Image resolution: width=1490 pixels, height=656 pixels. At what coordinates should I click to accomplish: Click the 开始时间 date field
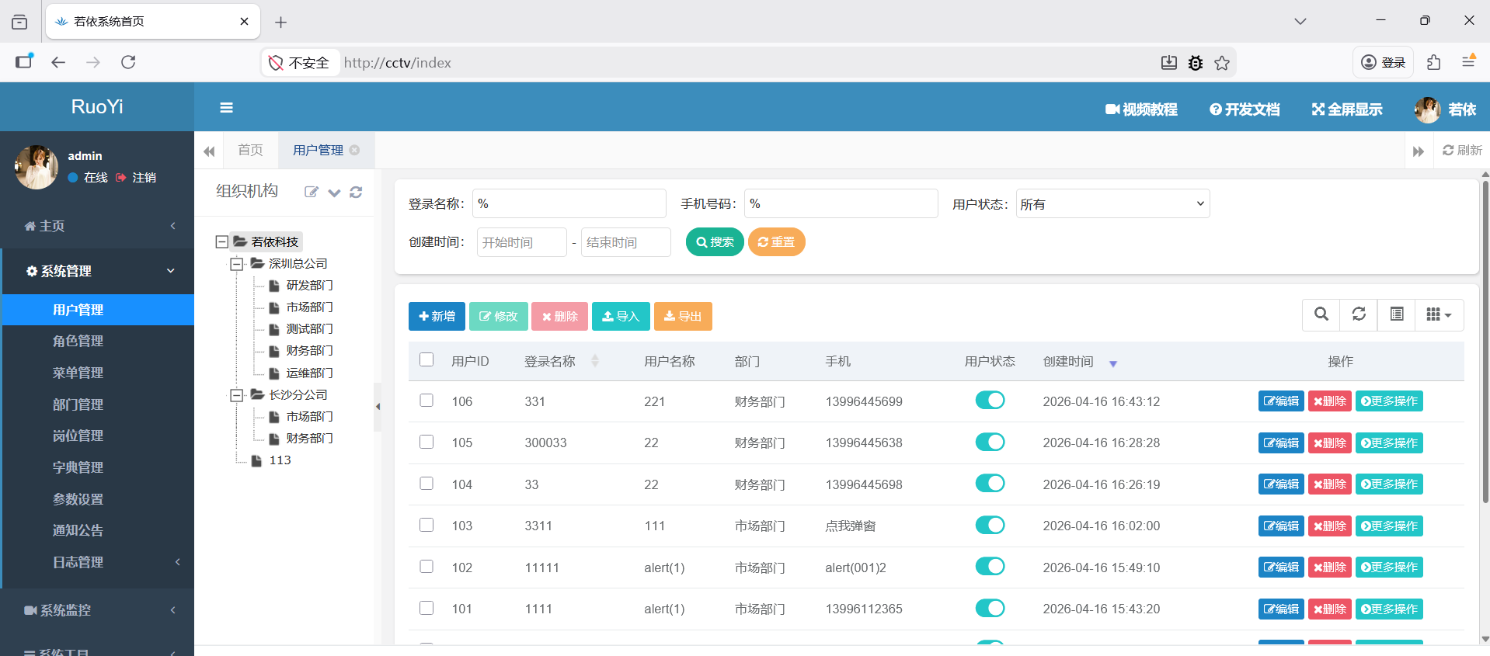(x=522, y=242)
